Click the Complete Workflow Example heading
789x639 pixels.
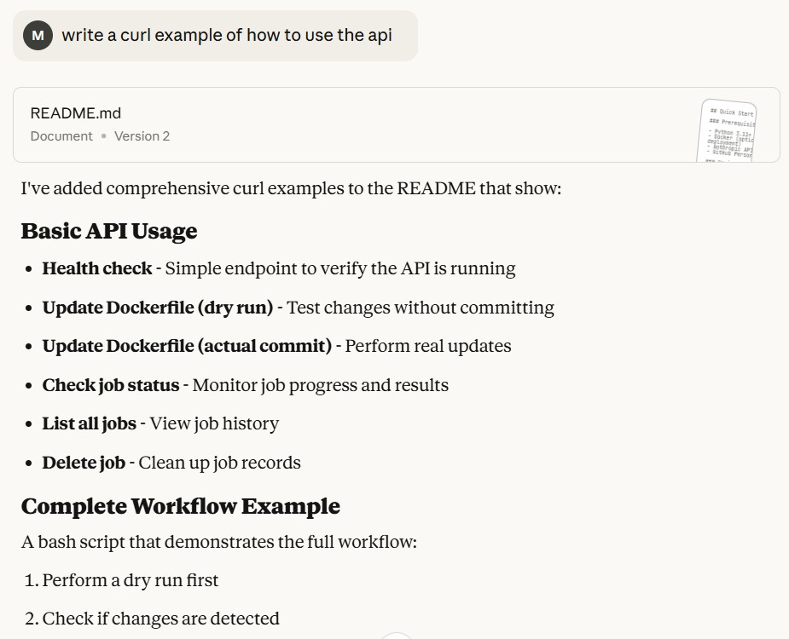180,506
